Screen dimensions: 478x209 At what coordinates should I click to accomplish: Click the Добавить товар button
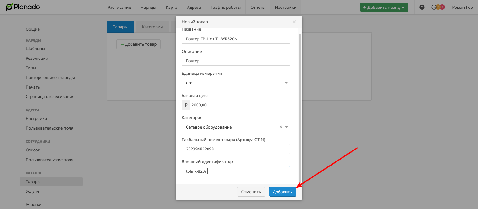coord(138,44)
